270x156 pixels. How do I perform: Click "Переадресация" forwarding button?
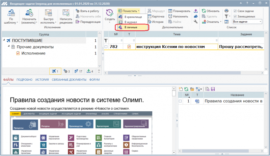pyautogui.click(x=88, y=22)
